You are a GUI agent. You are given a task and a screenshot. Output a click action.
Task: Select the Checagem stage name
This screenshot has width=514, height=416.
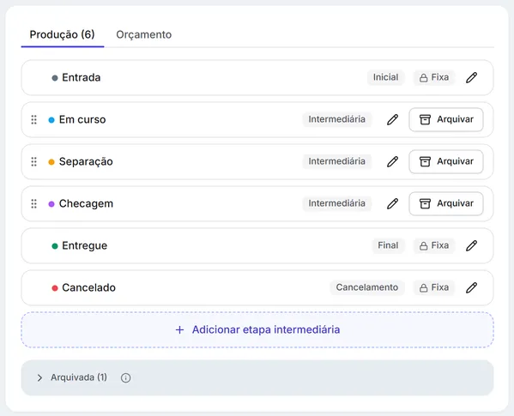[x=86, y=204]
